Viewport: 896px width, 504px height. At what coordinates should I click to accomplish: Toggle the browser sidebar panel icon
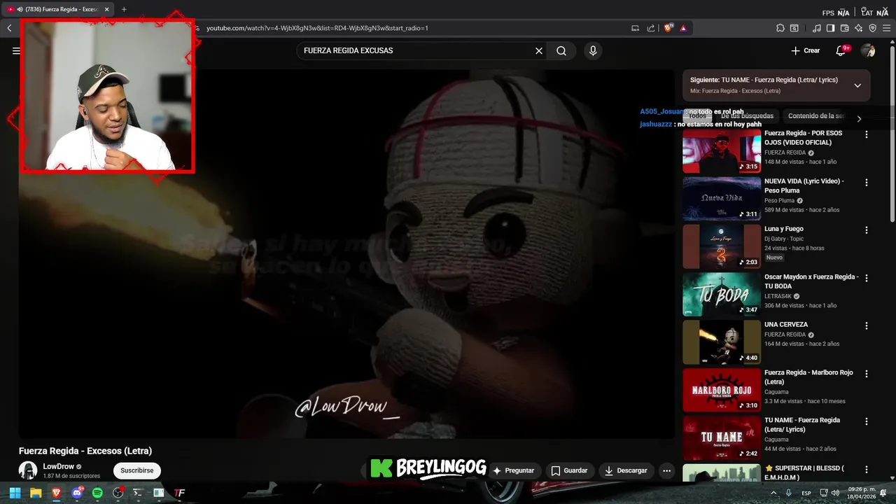(830, 28)
